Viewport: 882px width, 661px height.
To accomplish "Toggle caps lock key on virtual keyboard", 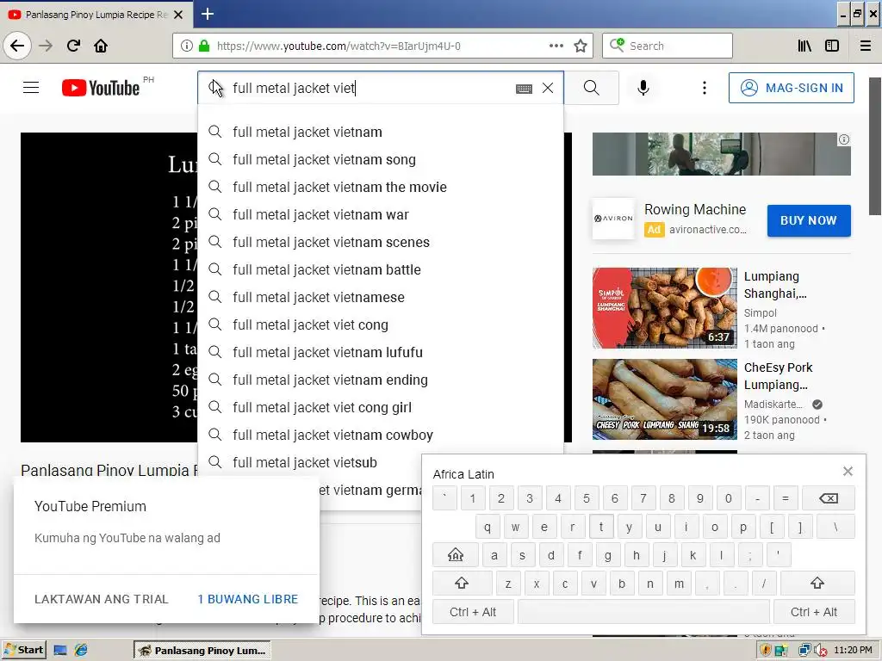I will pyautogui.click(x=456, y=555).
